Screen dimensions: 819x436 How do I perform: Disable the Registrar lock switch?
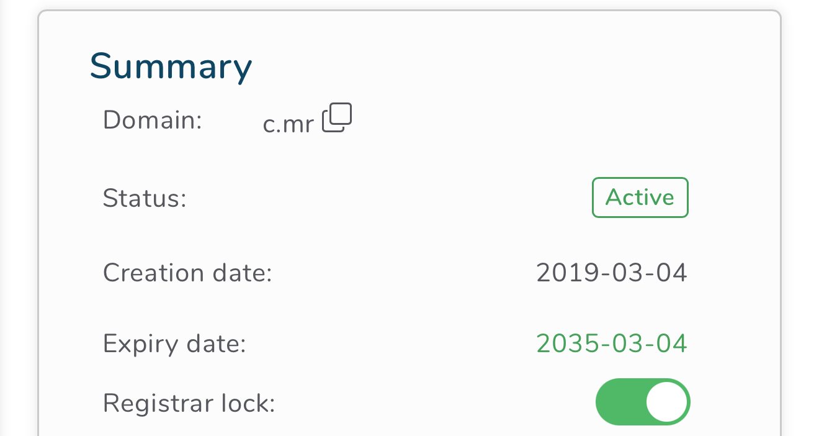[642, 402]
